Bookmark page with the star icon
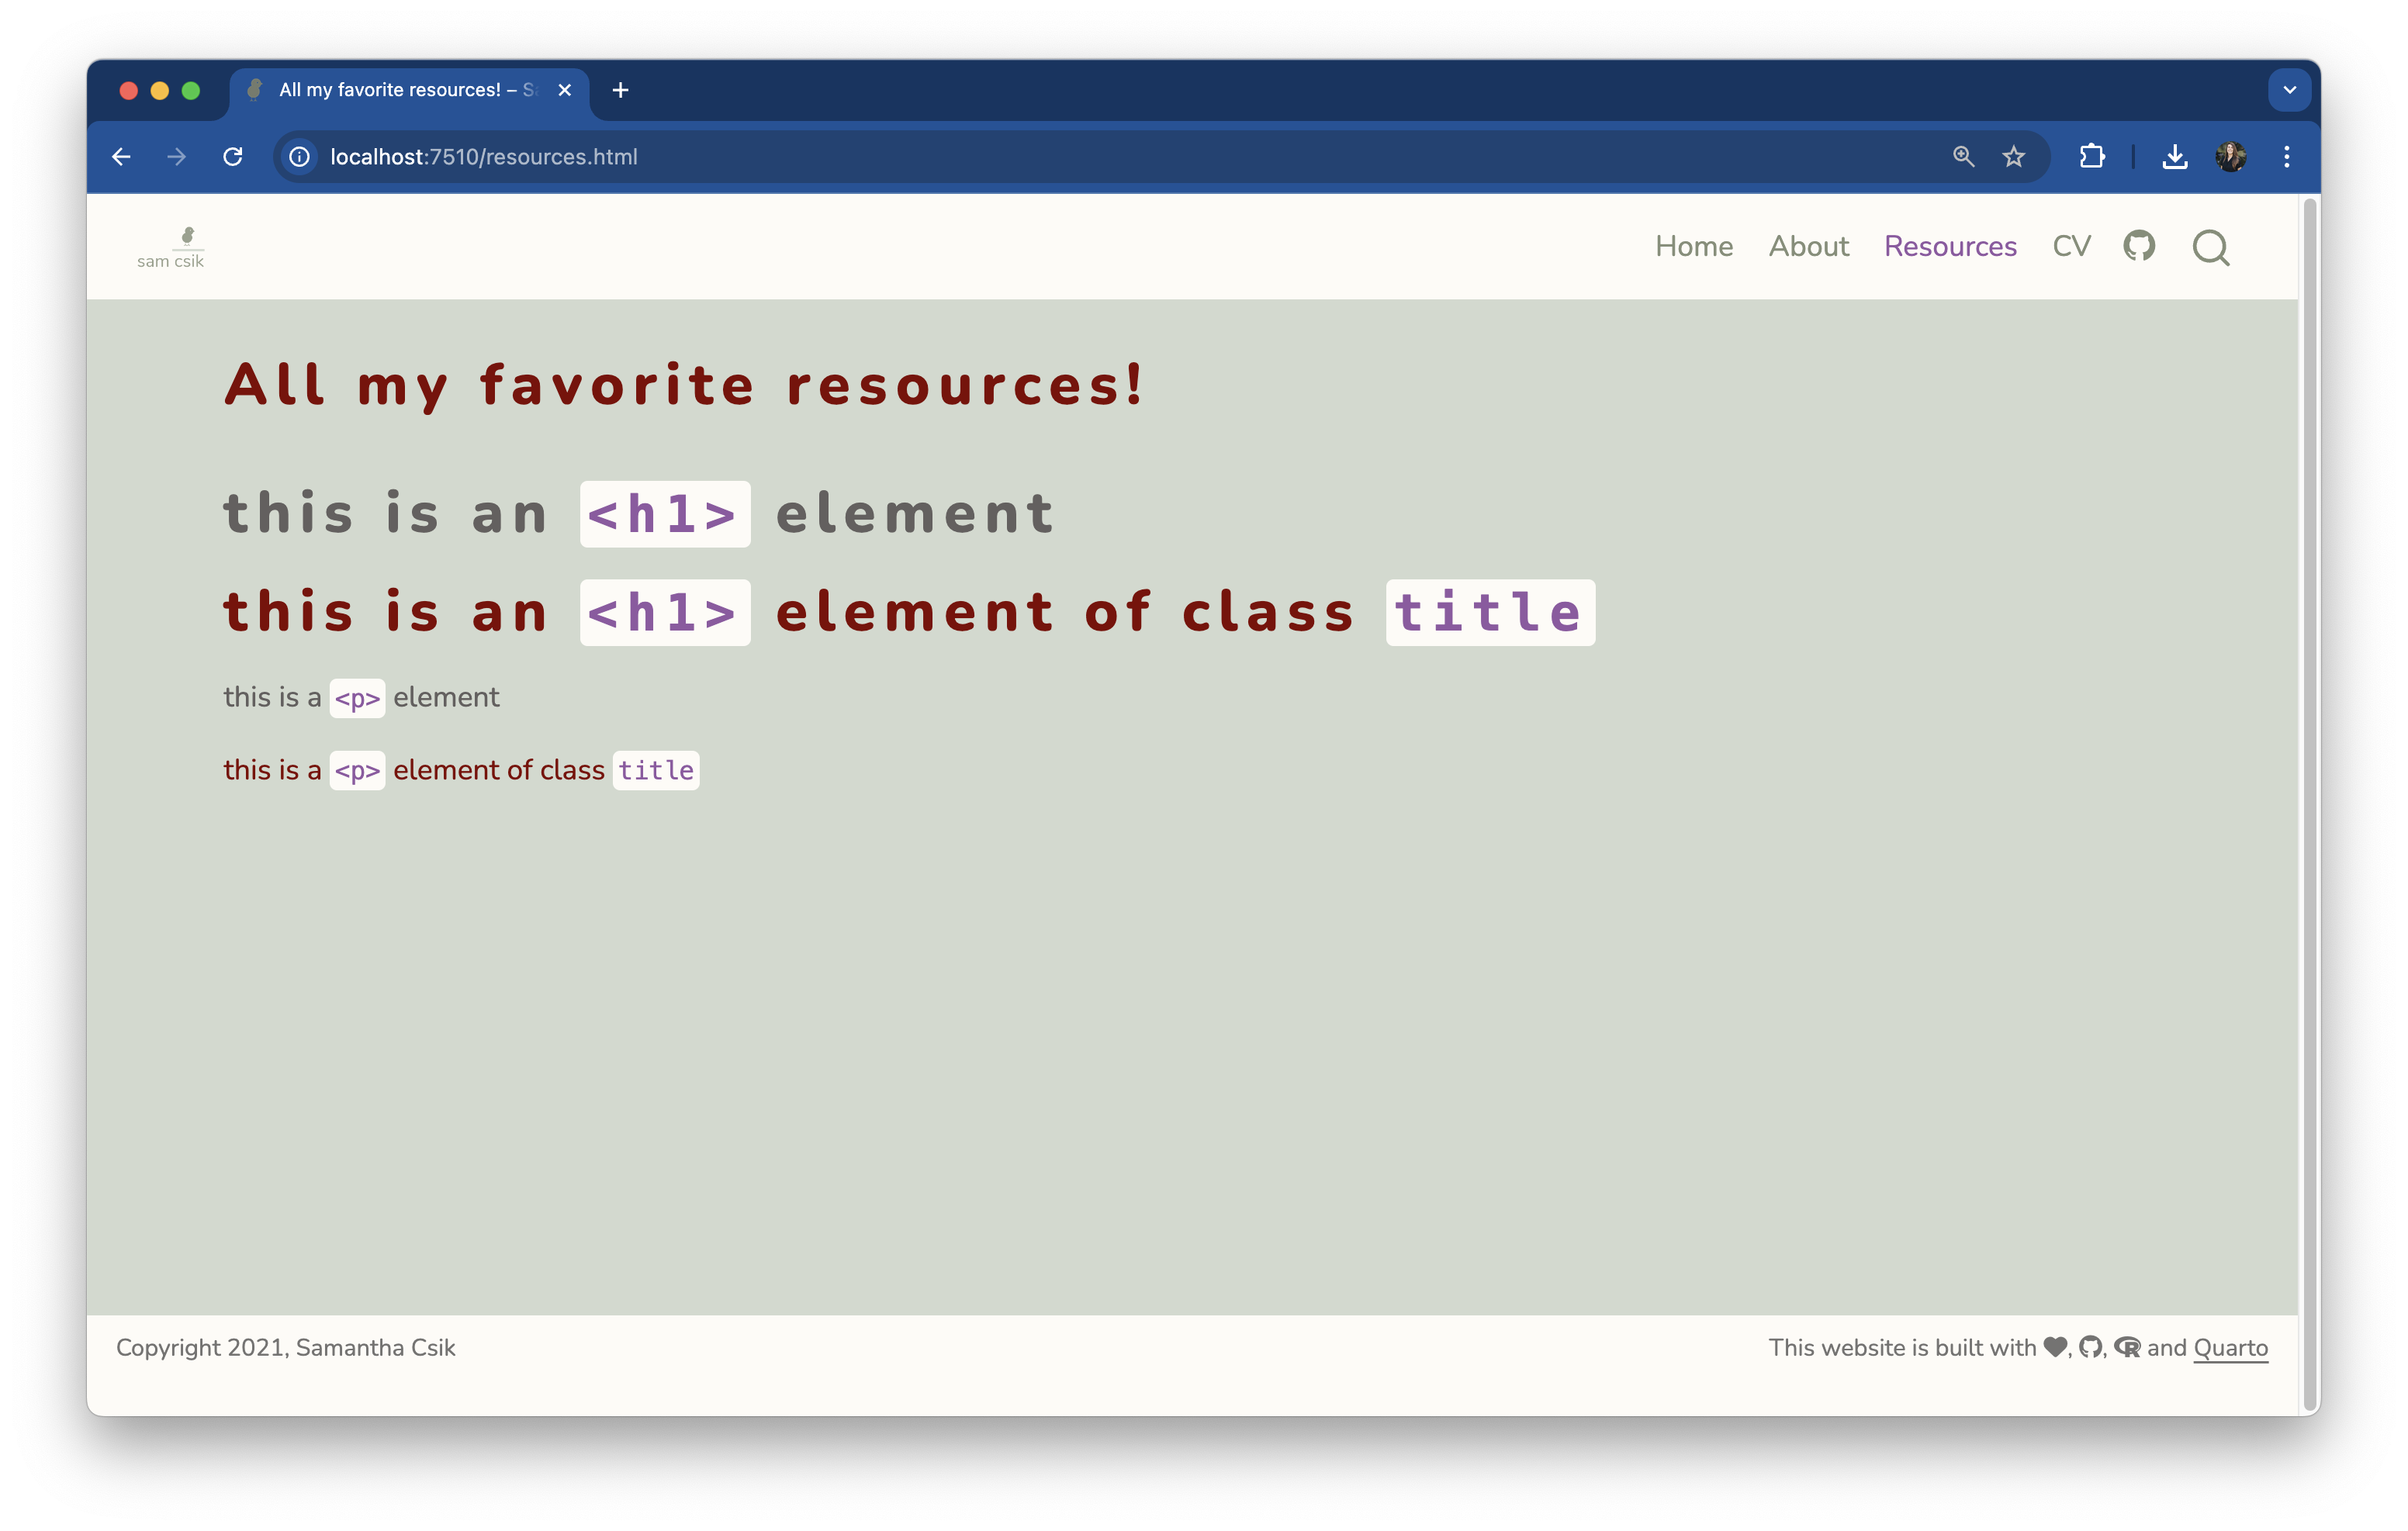The height and width of the screenshot is (1531, 2408). click(2013, 157)
